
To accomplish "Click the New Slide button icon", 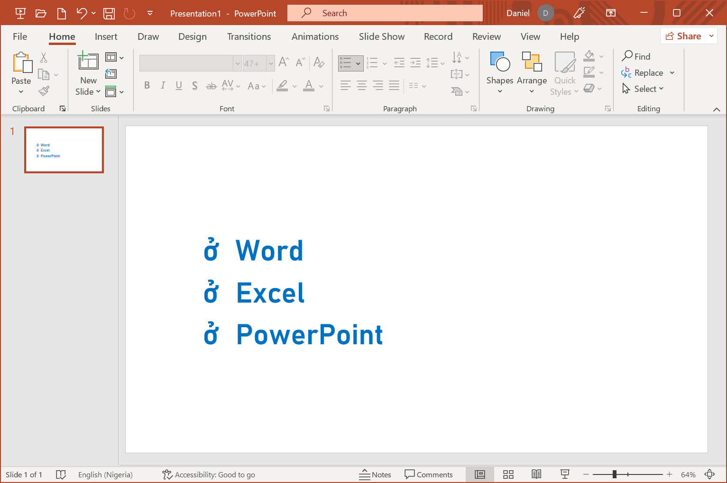I will (88, 61).
